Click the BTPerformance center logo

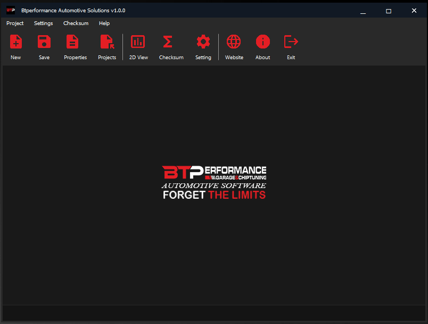click(x=214, y=180)
